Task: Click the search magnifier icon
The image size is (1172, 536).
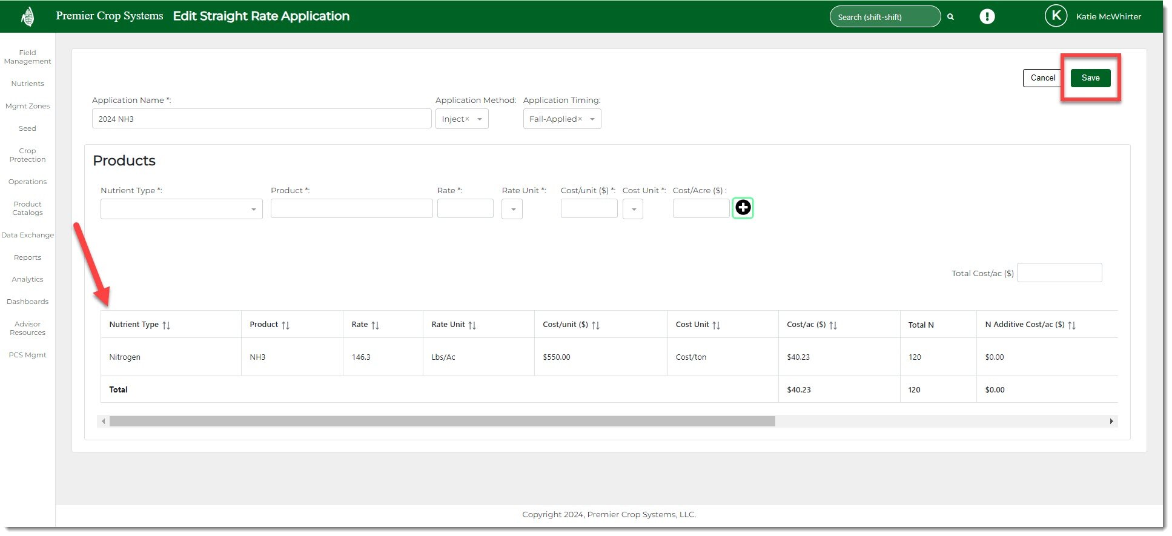Action: pyautogui.click(x=950, y=17)
